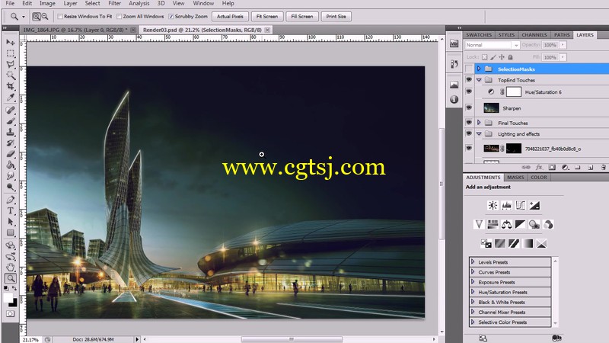Add a Levels adjustment
The image size is (609, 343).
point(506,205)
